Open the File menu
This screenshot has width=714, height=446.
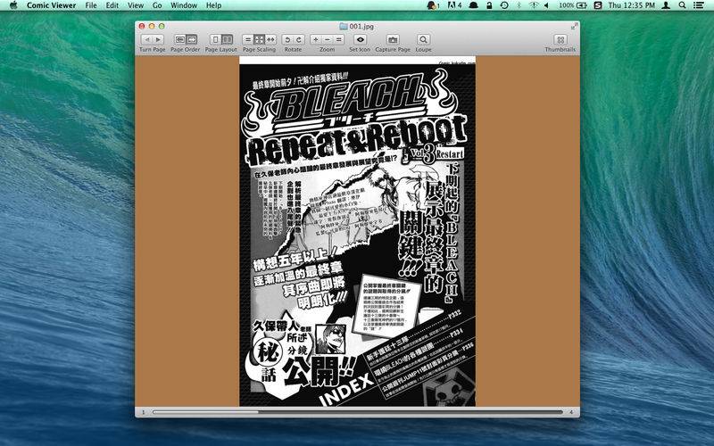pos(91,5)
